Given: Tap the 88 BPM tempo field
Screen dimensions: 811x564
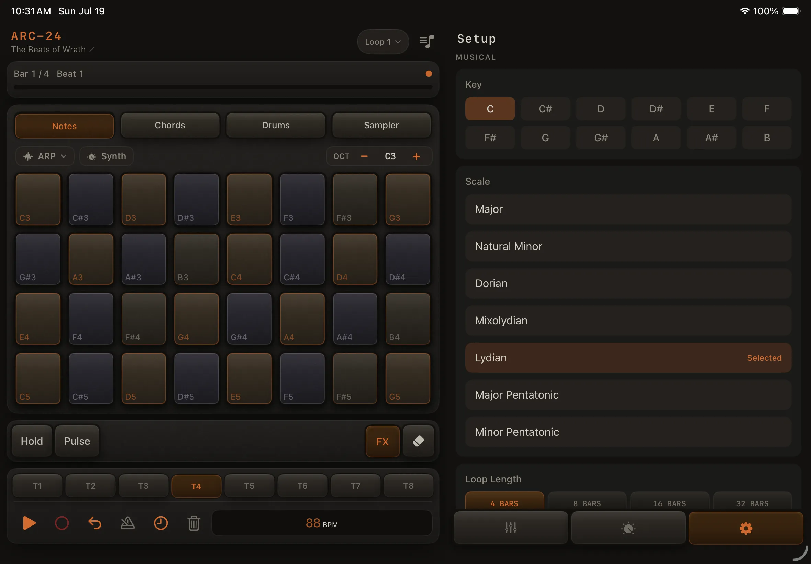Looking at the screenshot, I should pos(322,523).
